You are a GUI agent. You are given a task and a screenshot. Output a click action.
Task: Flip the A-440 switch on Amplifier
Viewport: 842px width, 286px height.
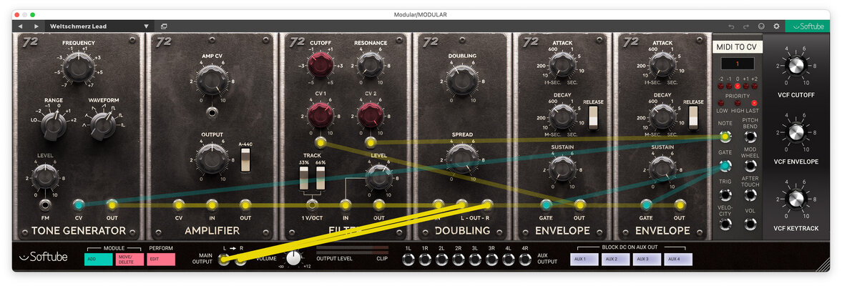(245, 160)
